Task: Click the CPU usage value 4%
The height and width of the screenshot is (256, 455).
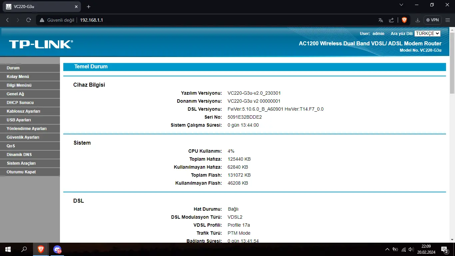Action: pyautogui.click(x=231, y=151)
